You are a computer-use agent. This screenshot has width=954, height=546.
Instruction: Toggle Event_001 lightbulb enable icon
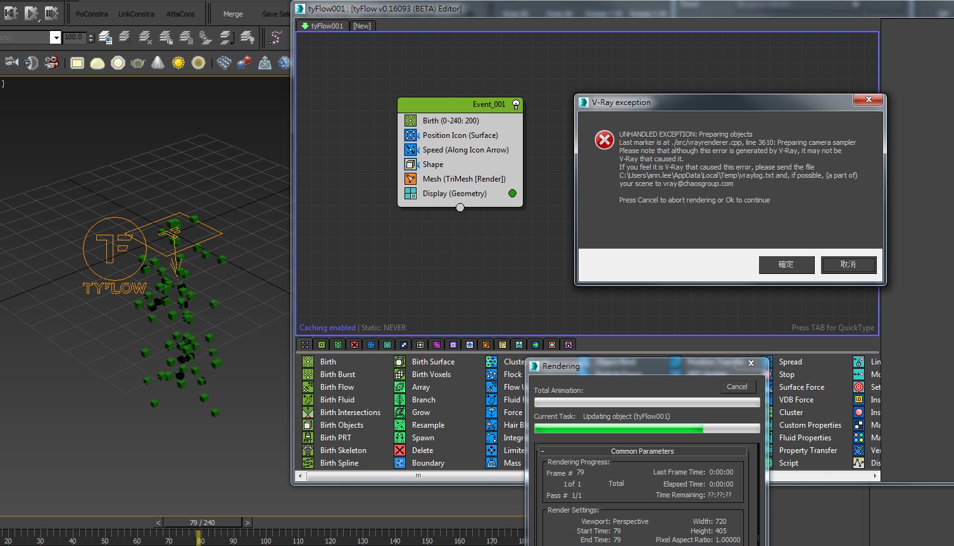coord(515,104)
